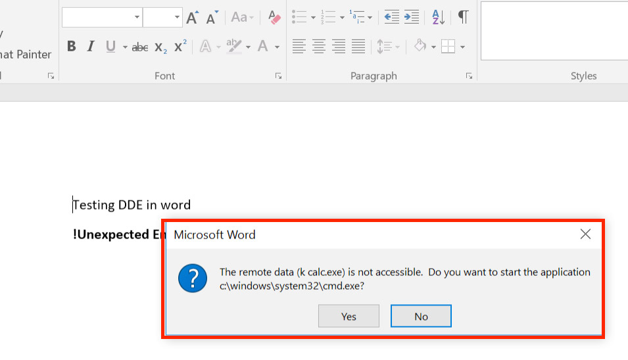Sort selected text A to Z

click(x=439, y=17)
